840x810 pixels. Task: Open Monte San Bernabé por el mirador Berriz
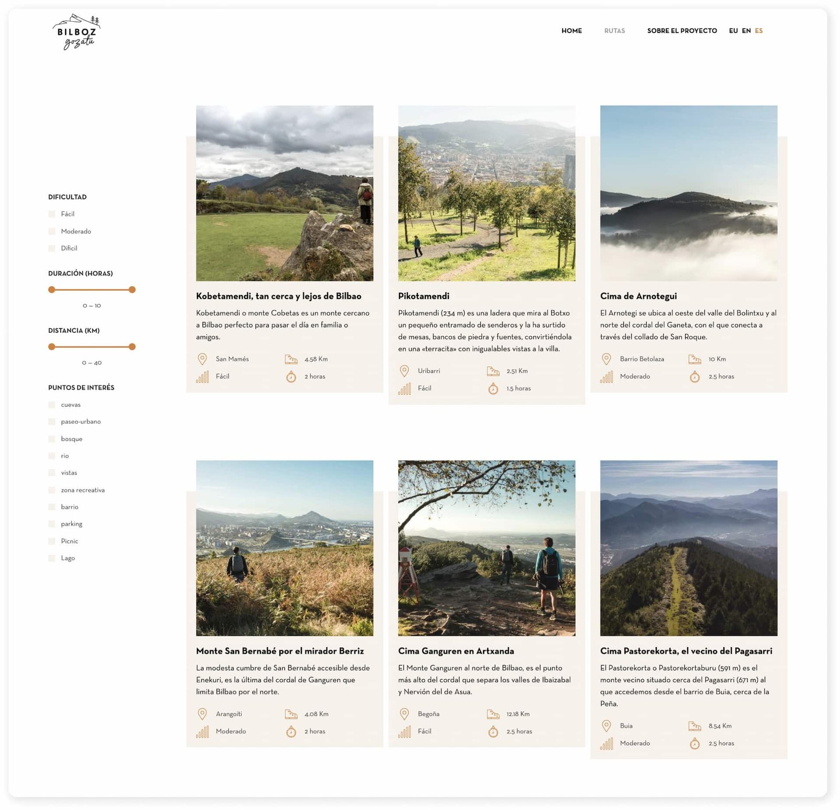click(280, 651)
